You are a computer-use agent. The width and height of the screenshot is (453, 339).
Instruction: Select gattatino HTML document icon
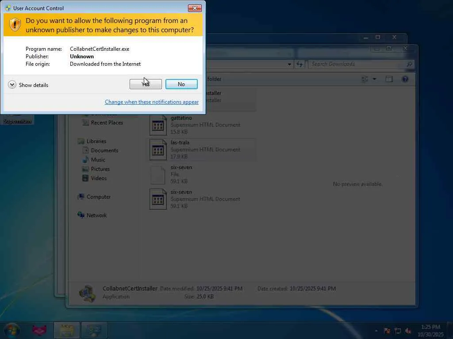tap(158, 125)
